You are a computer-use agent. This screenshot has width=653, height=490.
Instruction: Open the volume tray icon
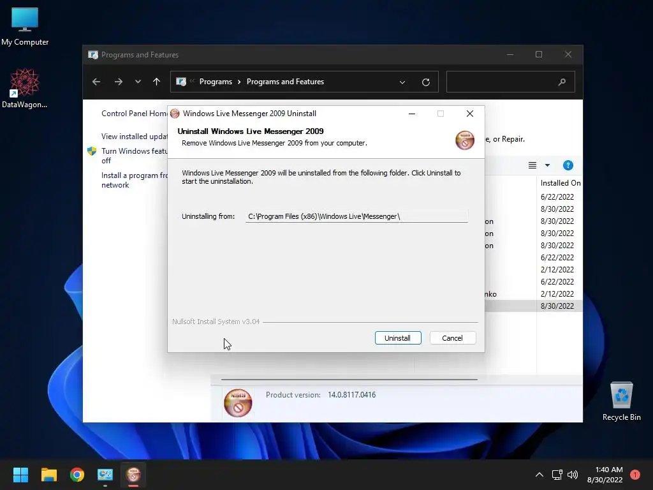coord(573,475)
